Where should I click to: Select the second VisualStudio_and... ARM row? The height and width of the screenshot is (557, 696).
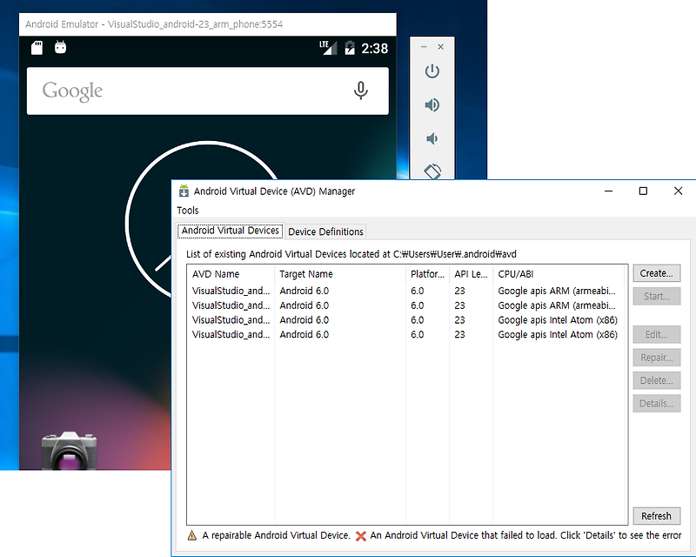[x=407, y=305]
